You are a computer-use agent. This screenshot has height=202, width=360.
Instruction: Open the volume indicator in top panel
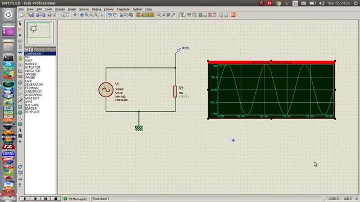(x=322, y=3)
